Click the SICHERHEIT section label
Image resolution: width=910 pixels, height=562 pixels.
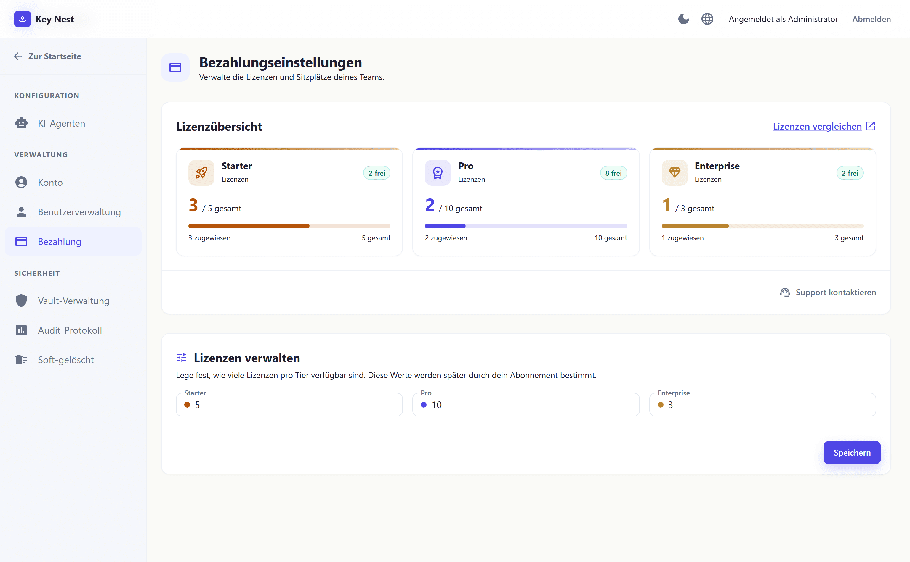coord(37,273)
